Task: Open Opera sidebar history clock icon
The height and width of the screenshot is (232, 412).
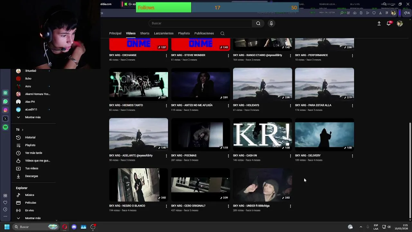Action: coord(5,209)
